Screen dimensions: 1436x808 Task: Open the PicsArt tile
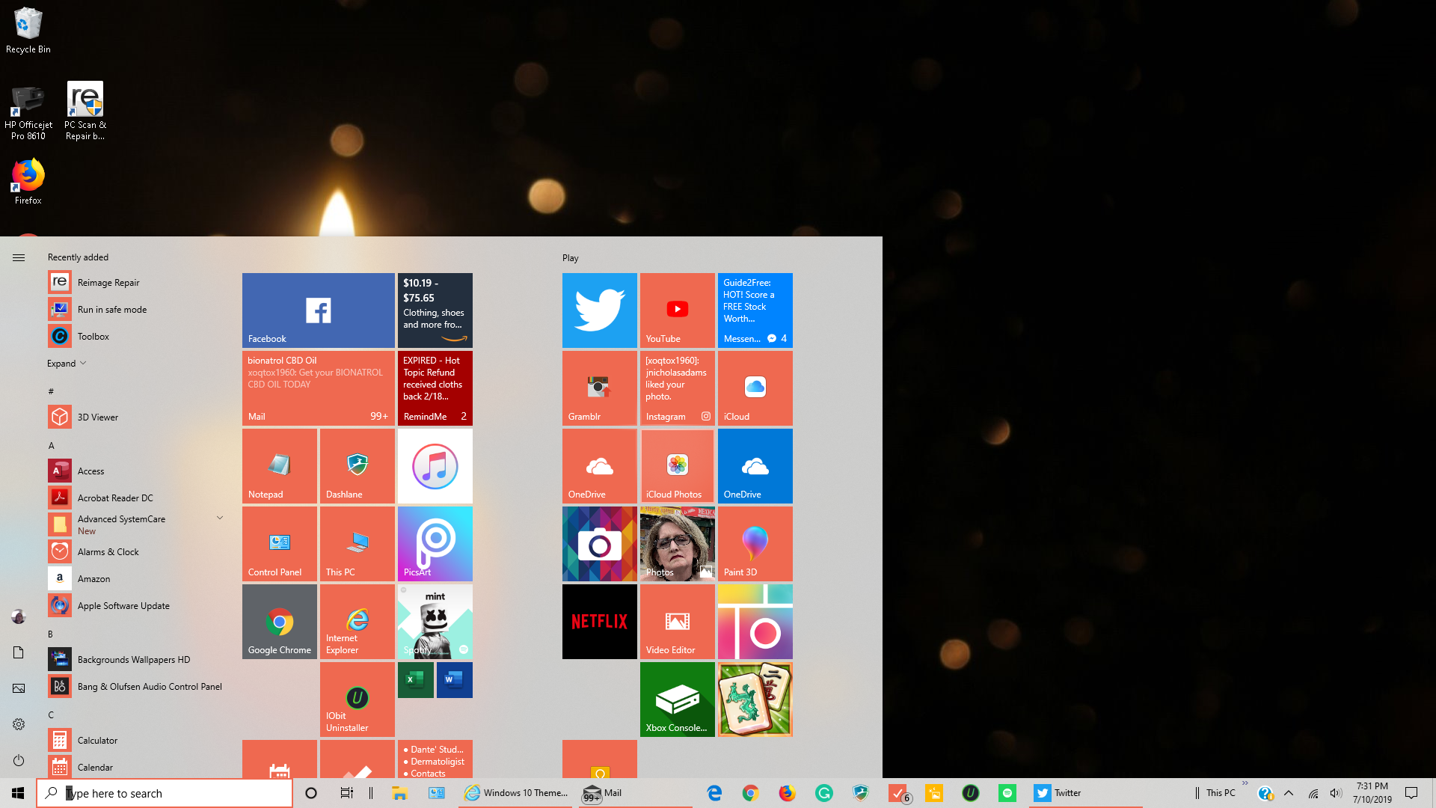[435, 543]
